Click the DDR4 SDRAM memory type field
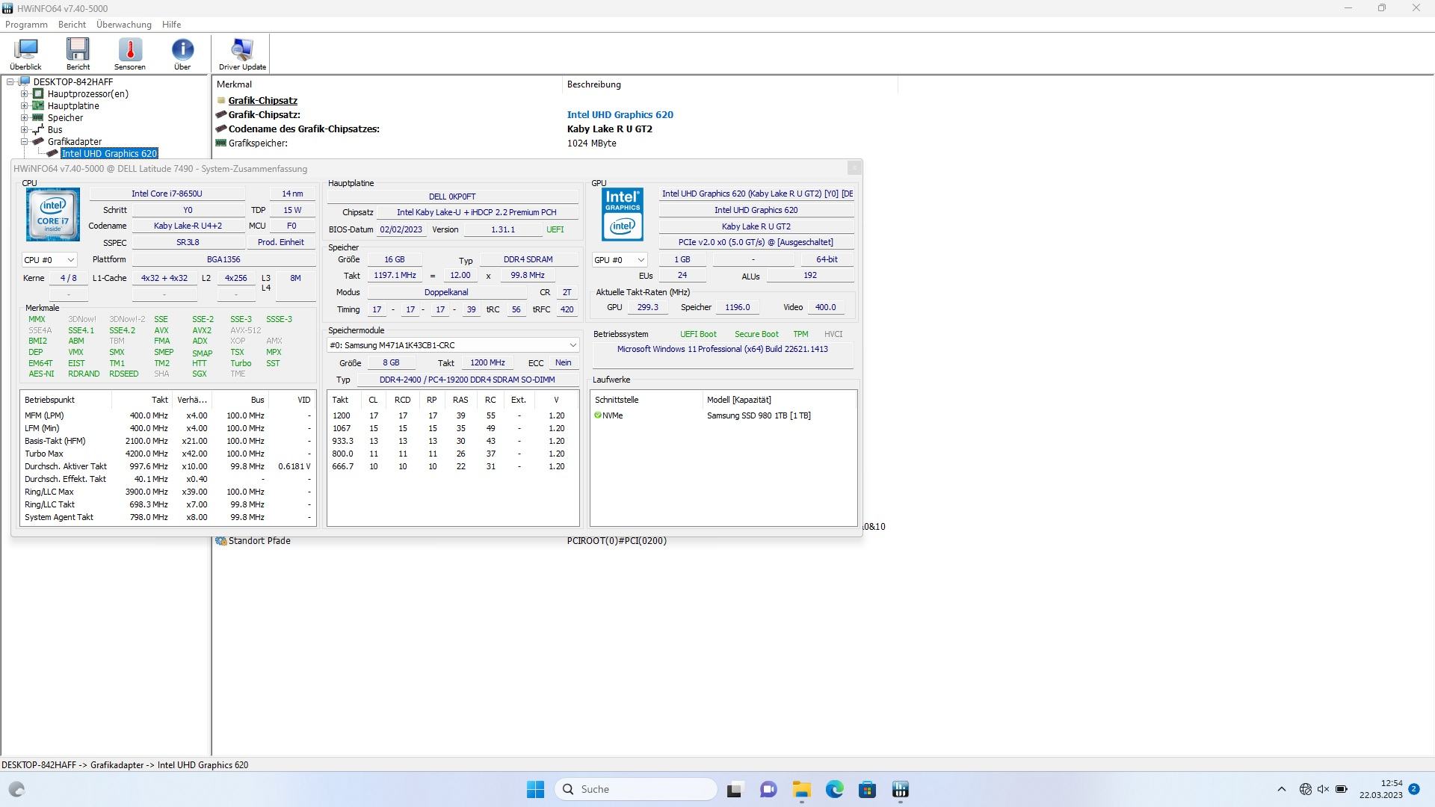This screenshot has height=807, width=1435. (x=528, y=260)
